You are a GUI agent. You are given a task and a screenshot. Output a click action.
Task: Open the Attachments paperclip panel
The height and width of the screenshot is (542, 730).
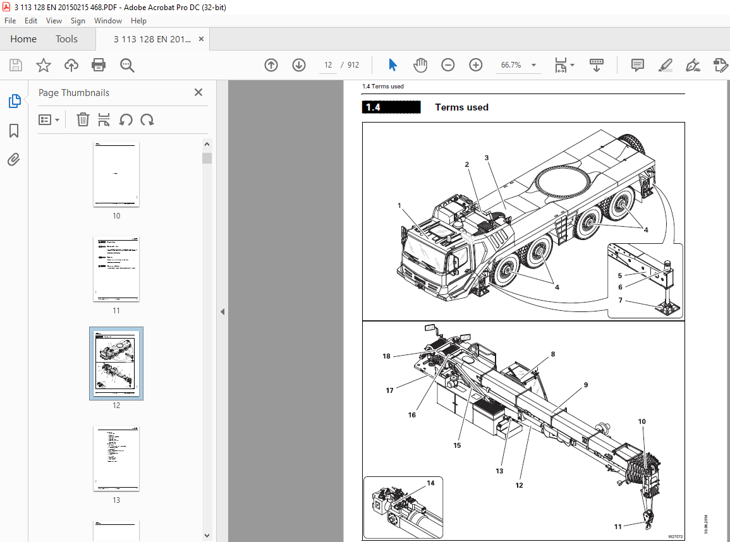point(14,160)
